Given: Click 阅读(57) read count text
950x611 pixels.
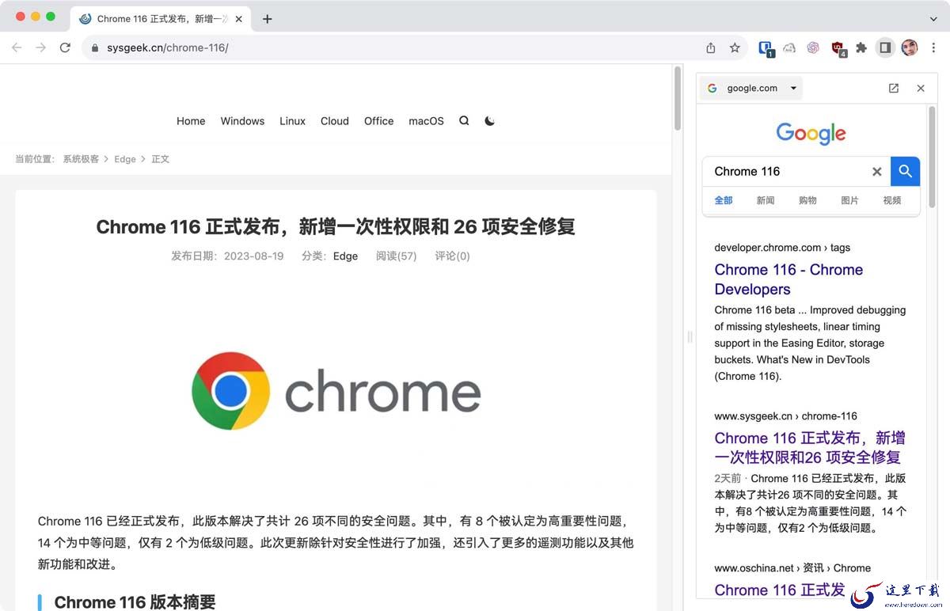Looking at the screenshot, I should (396, 256).
